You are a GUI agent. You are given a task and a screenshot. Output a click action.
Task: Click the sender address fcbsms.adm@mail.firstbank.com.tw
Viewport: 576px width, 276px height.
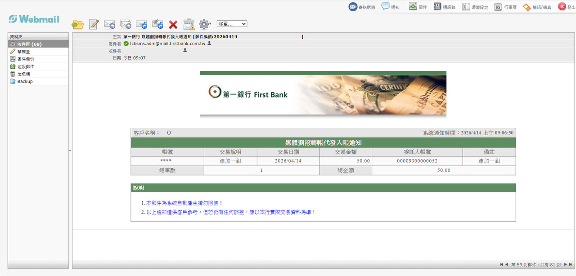click(x=167, y=44)
